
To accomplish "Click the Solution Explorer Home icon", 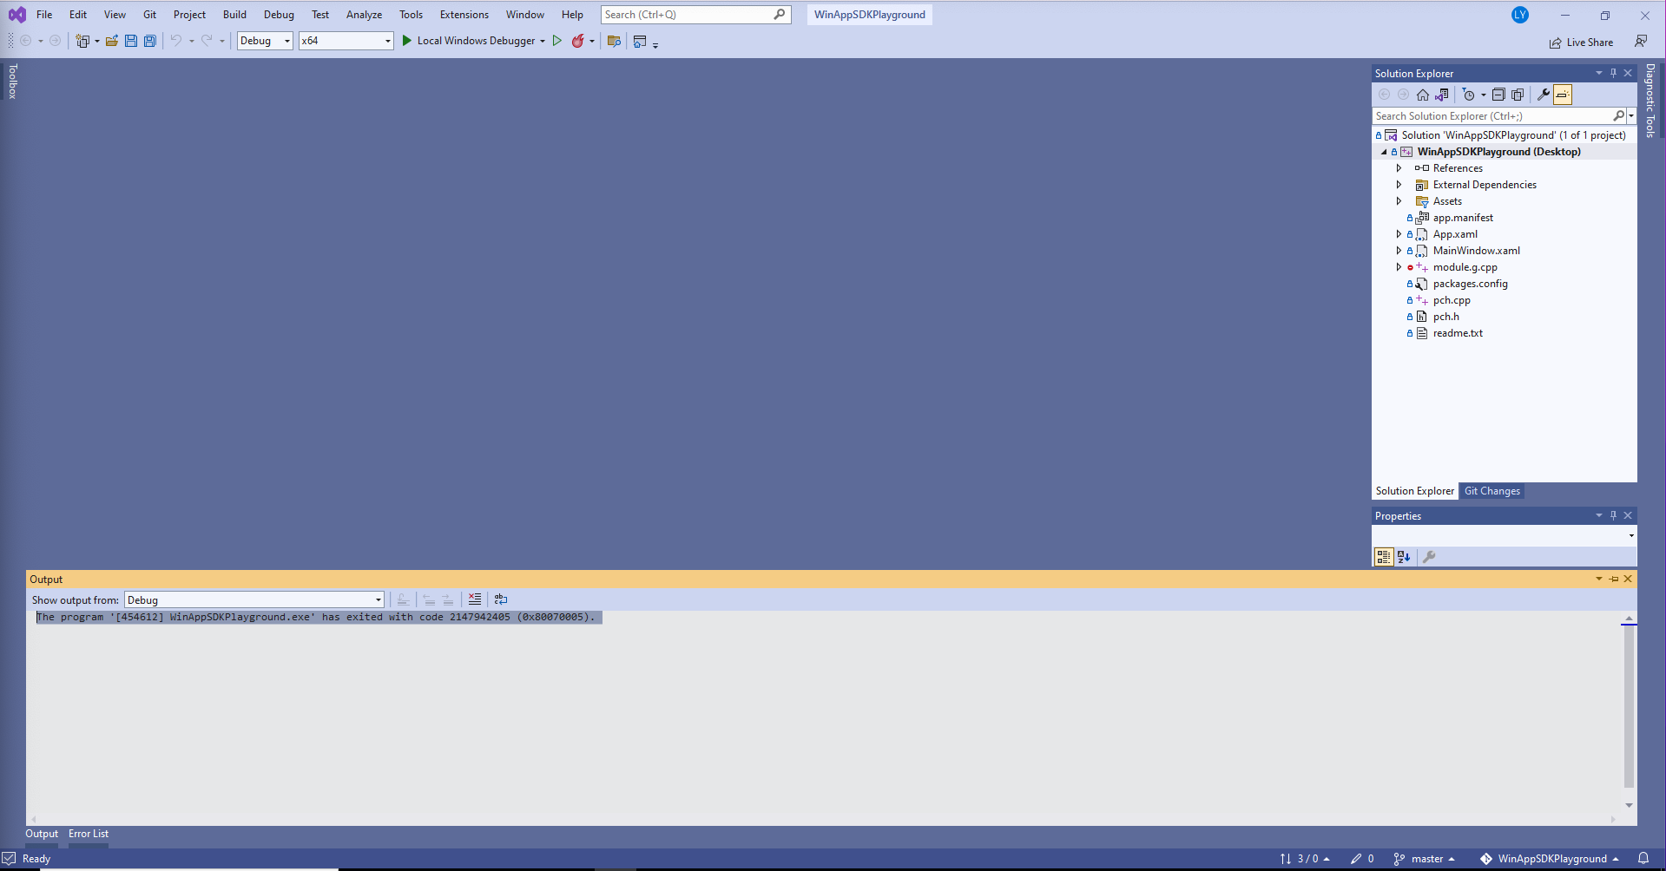I will pos(1422,95).
